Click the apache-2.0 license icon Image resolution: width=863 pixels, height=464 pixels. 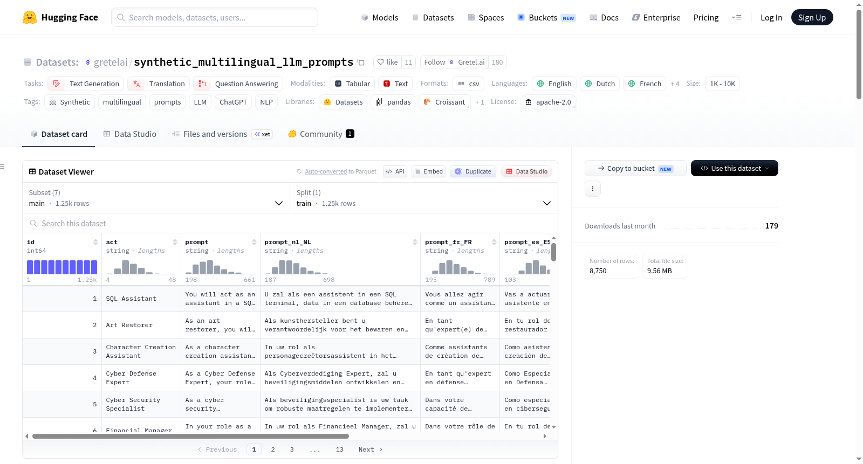[529, 102]
